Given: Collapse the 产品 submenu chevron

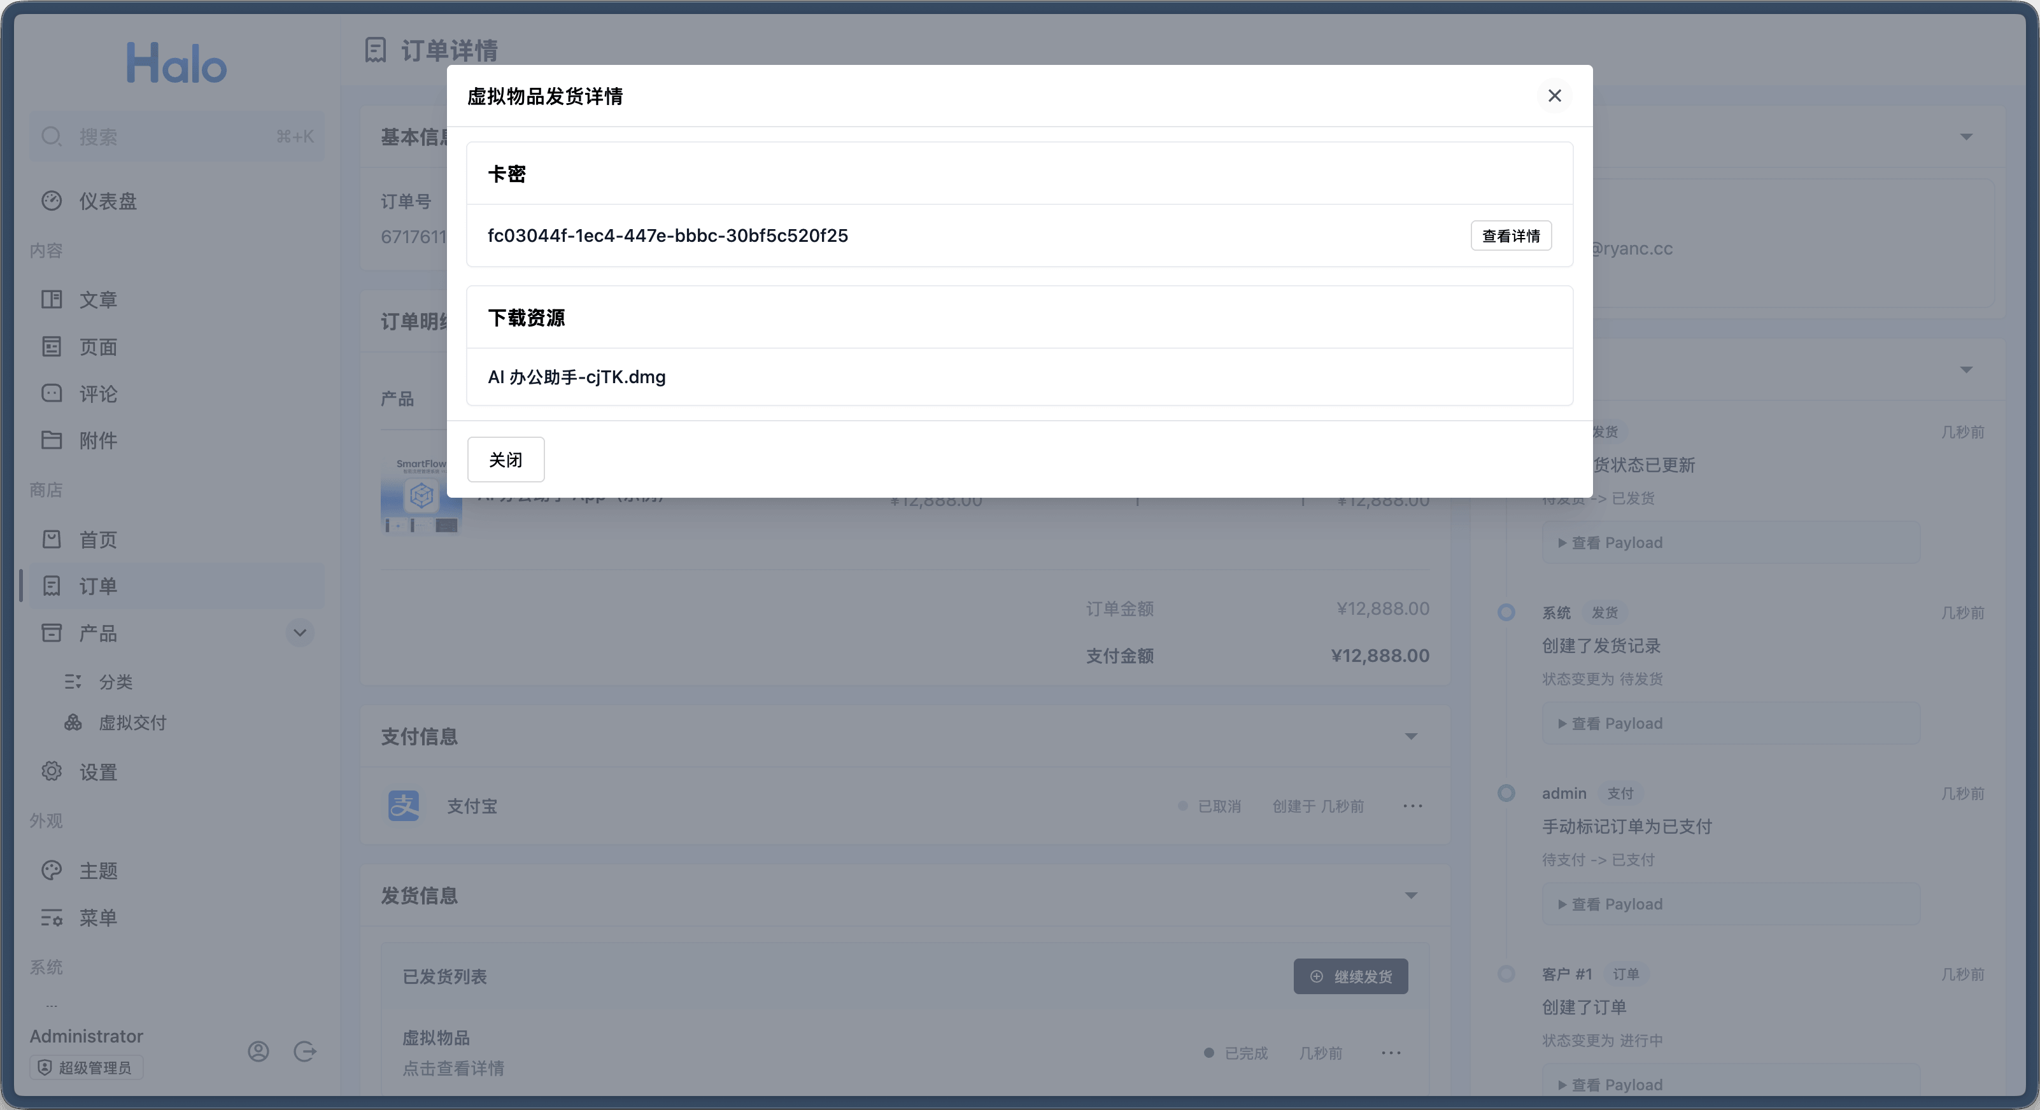Looking at the screenshot, I should [299, 633].
